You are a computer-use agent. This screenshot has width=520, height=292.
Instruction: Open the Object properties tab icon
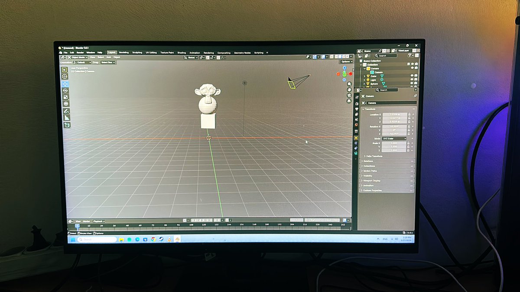[x=356, y=138]
